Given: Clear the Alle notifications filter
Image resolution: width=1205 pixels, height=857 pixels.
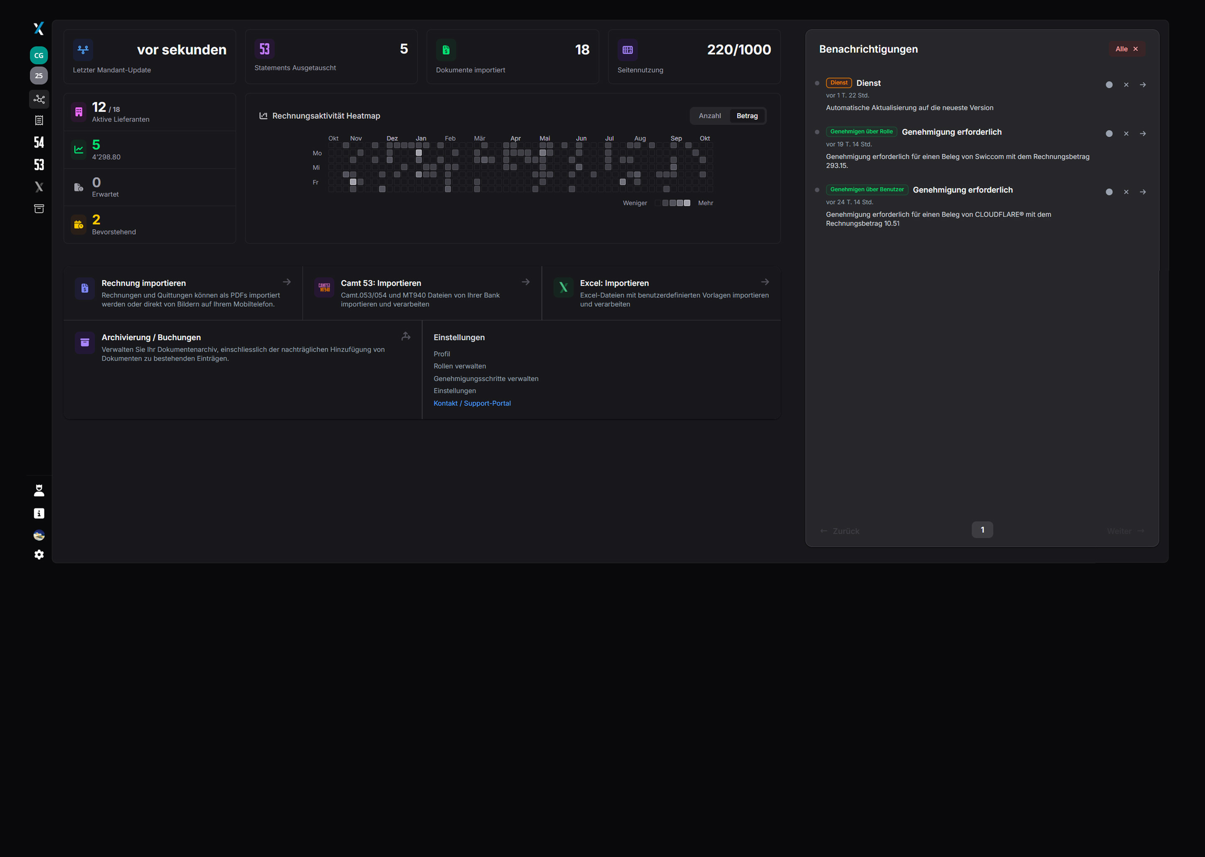Looking at the screenshot, I should click(1136, 49).
